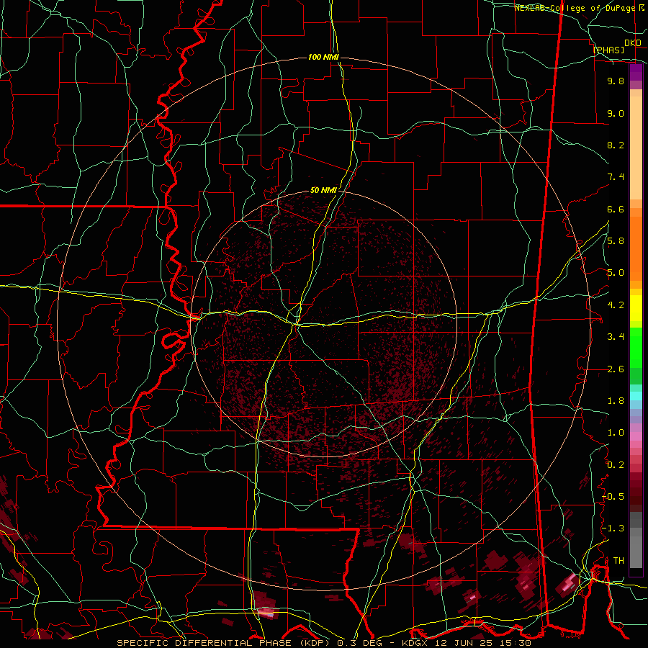Pick the peach segment of the color bar
The width and height of the screenshot is (648, 648).
tap(636, 149)
